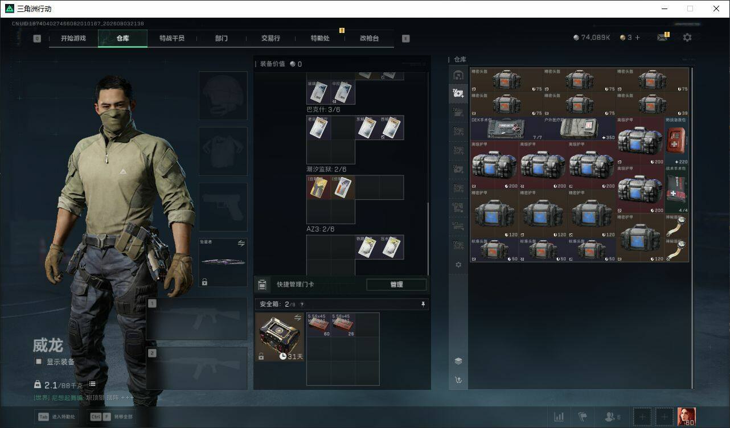Pin the 安全箱 panel
Viewport: 730px width, 428px height.
point(423,304)
